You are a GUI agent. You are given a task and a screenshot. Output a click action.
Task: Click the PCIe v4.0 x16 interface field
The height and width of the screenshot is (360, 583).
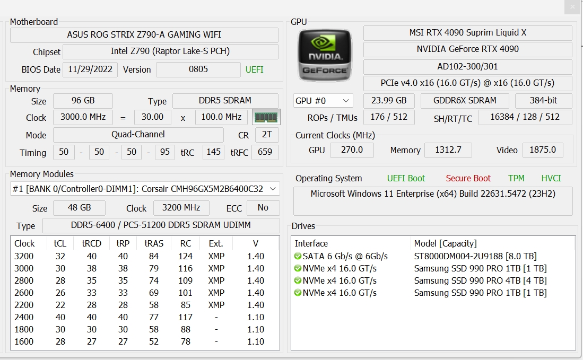468,83
